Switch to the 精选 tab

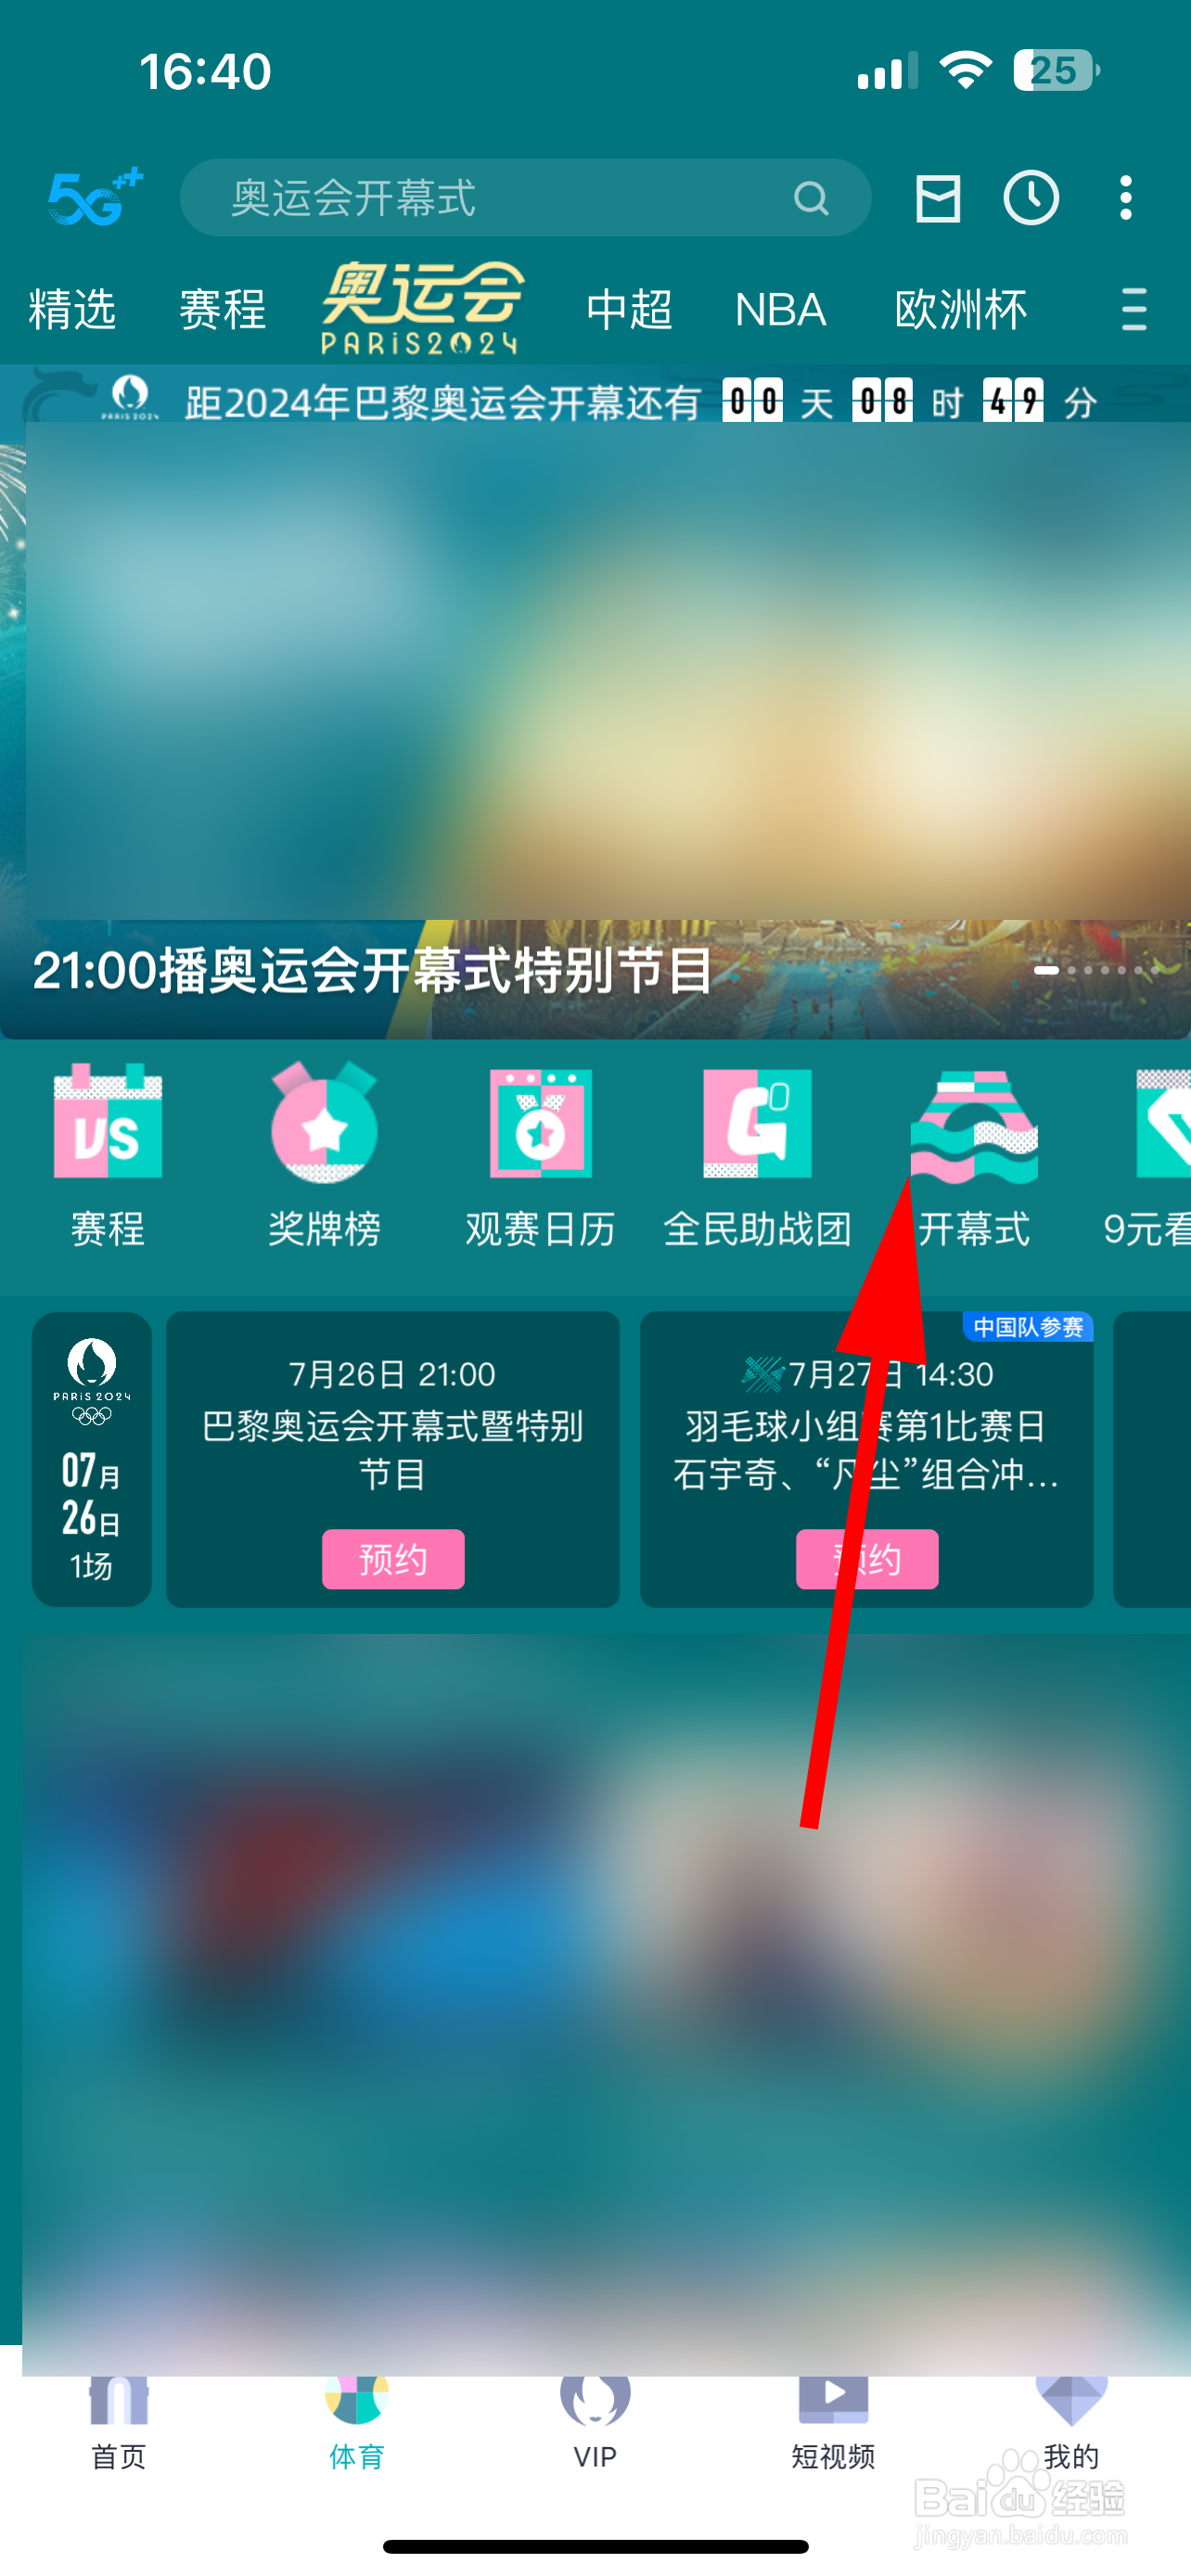point(72,309)
